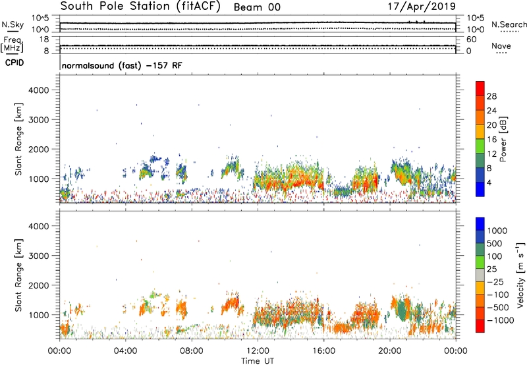Click the '12:00' time axis label
Viewport: 527px width, 365px height.
258,351
